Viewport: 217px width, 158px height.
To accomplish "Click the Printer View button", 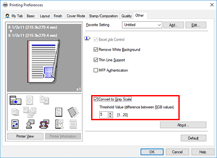I will pyautogui.click(x=25, y=136).
